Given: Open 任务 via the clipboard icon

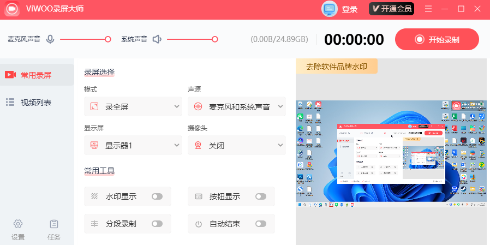Looking at the screenshot, I should point(54,224).
